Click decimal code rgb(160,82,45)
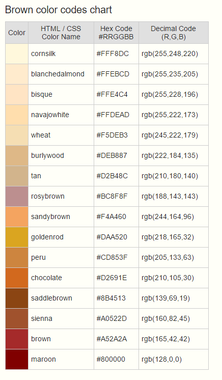This screenshot has height=380, width=222. click(x=166, y=318)
